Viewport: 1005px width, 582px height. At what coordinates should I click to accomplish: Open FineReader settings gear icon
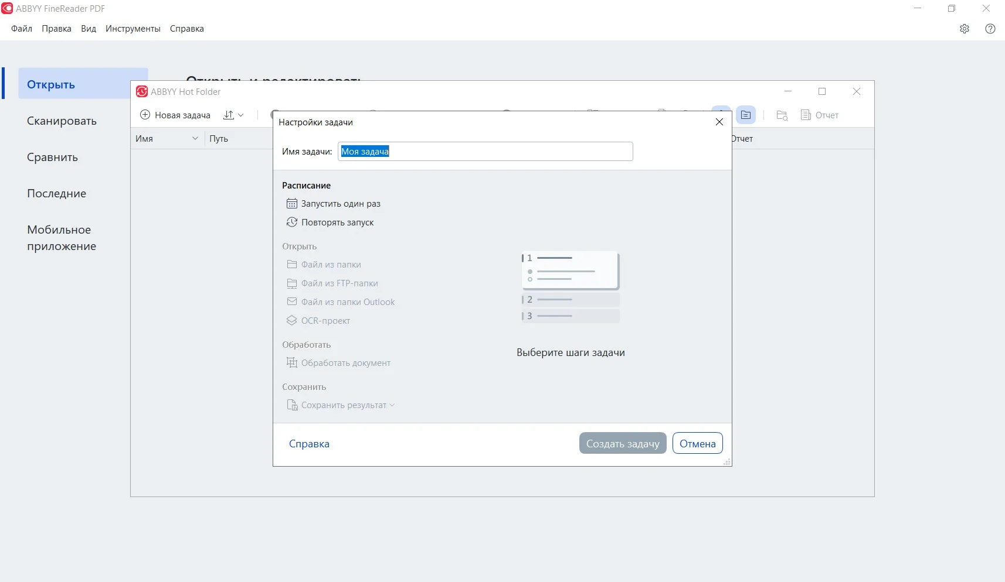(965, 29)
